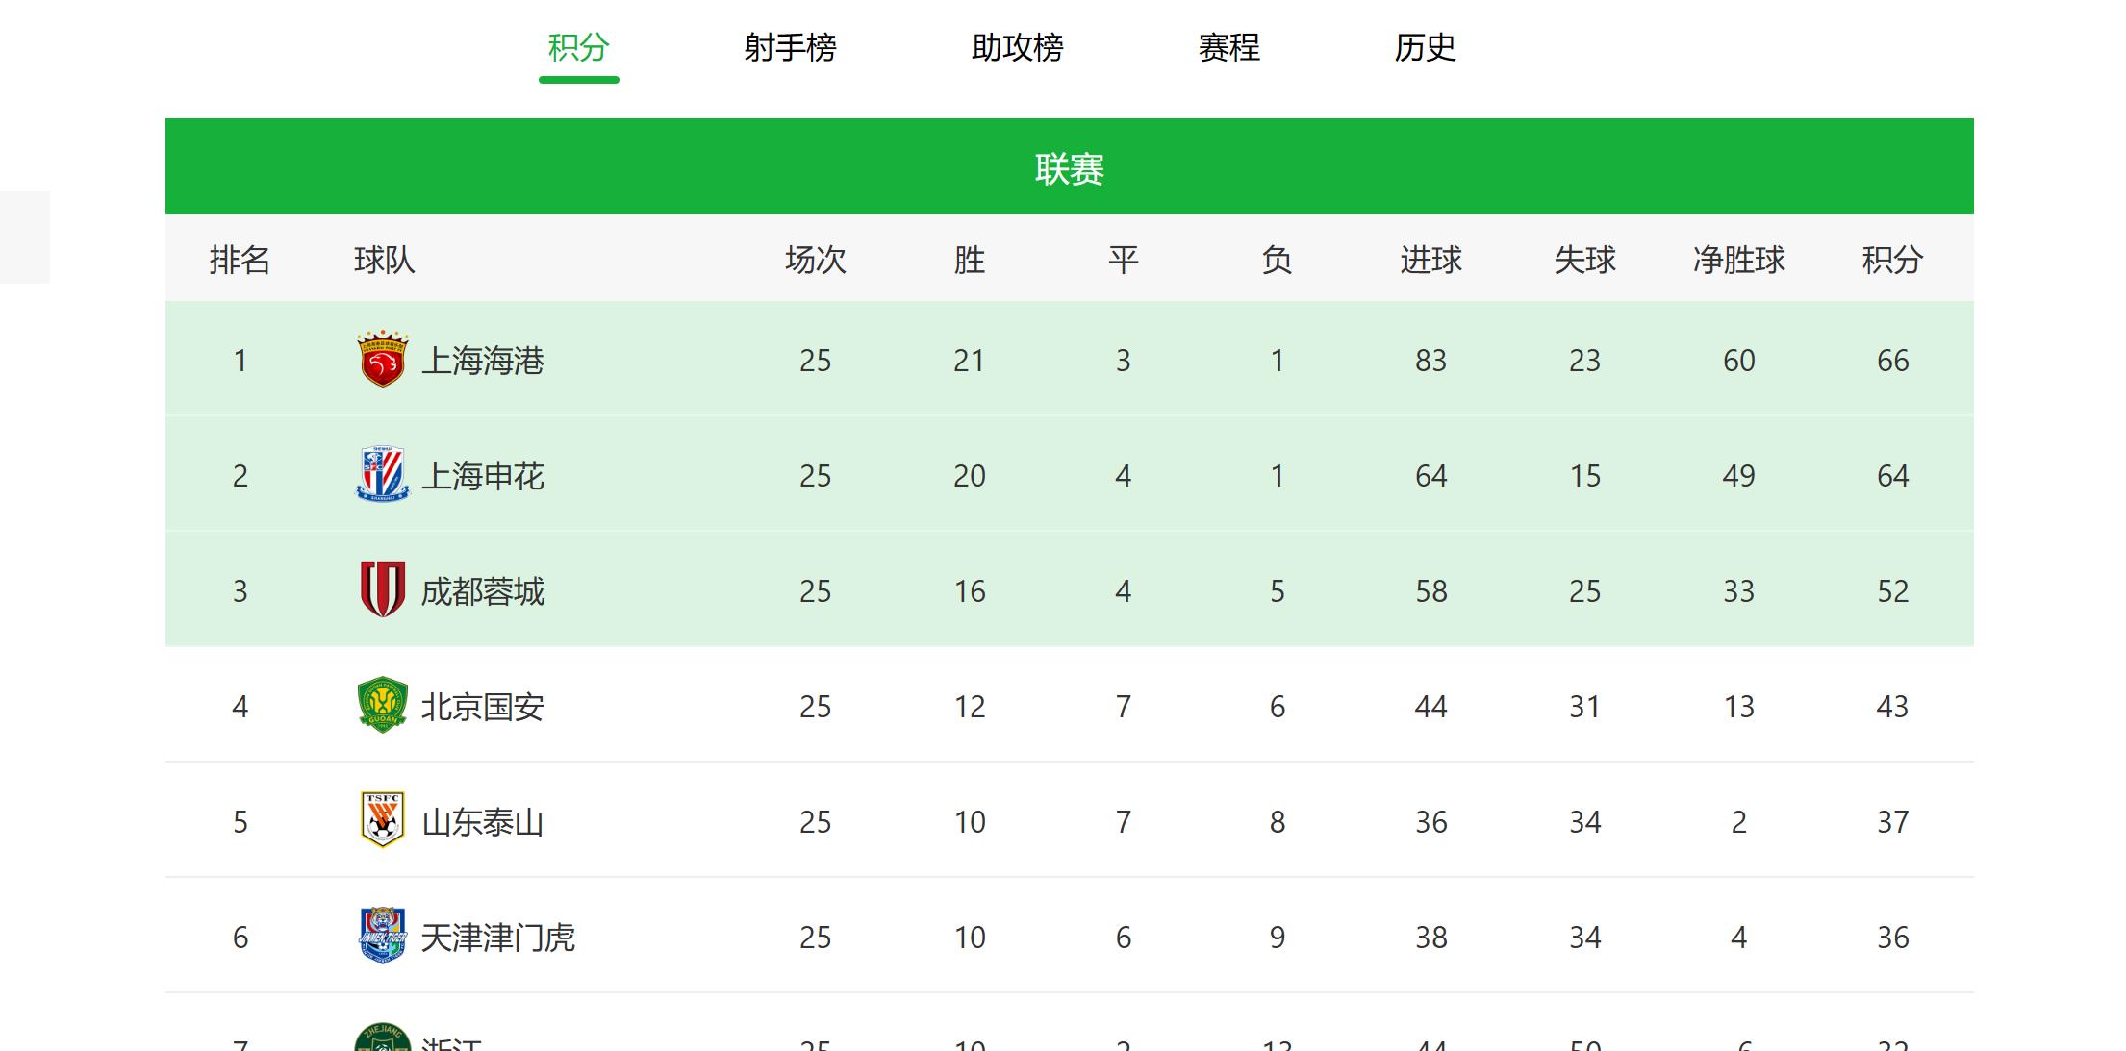Open the 上海申花 team name link
Image resolution: width=2126 pixels, height=1051 pixels.
[483, 476]
